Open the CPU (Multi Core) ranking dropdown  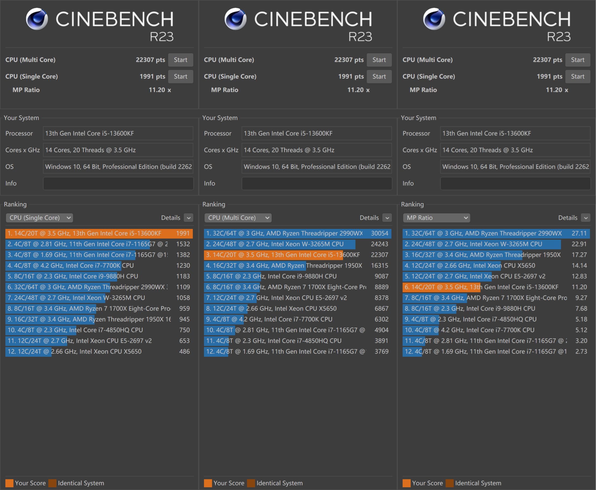point(238,218)
